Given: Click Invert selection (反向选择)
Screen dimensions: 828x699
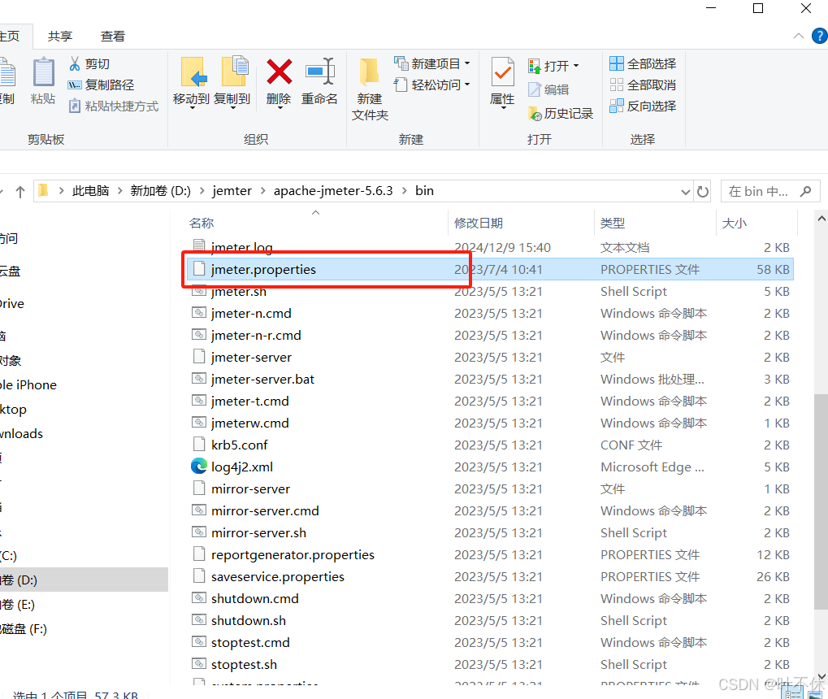Looking at the screenshot, I should click(x=643, y=106).
